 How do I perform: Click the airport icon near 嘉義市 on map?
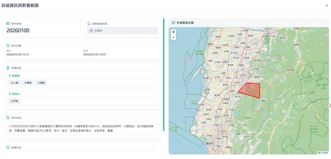click(x=236, y=77)
